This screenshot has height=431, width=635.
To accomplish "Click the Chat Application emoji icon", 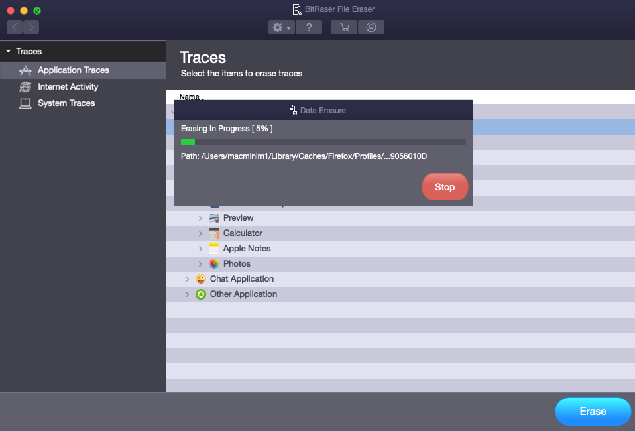I will 200,279.
